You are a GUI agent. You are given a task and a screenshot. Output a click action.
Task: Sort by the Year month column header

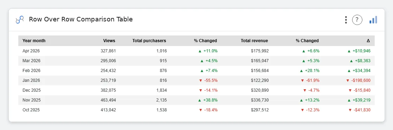(34, 41)
